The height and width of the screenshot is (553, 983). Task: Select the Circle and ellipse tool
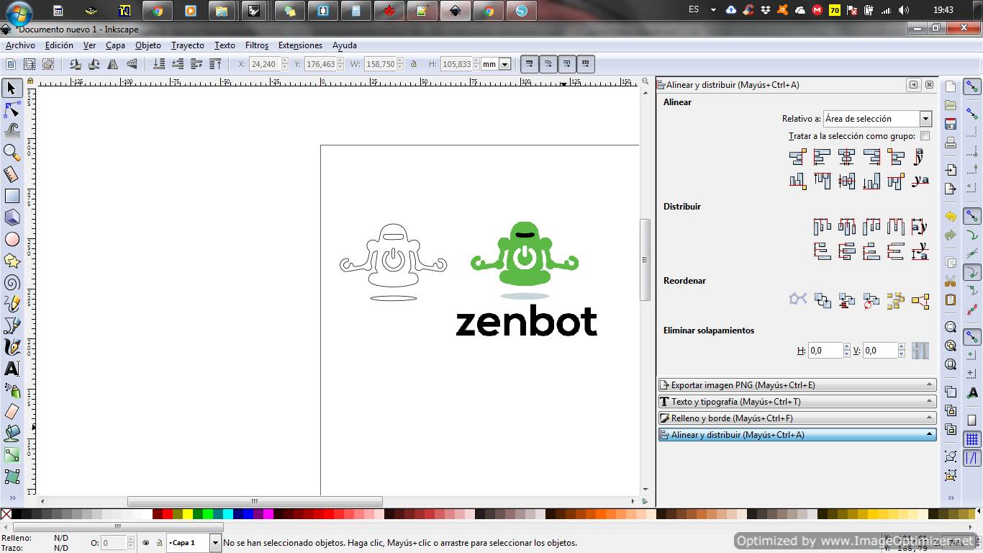pos(12,239)
